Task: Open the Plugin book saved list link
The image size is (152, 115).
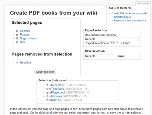Action: point(58,93)
